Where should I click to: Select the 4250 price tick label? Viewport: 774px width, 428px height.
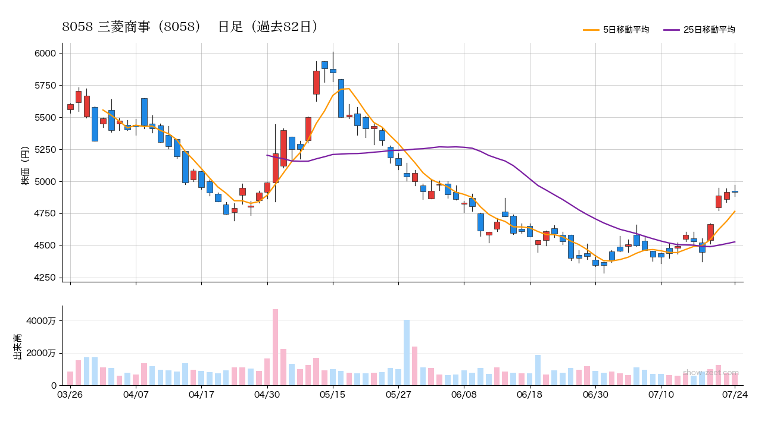45,278
